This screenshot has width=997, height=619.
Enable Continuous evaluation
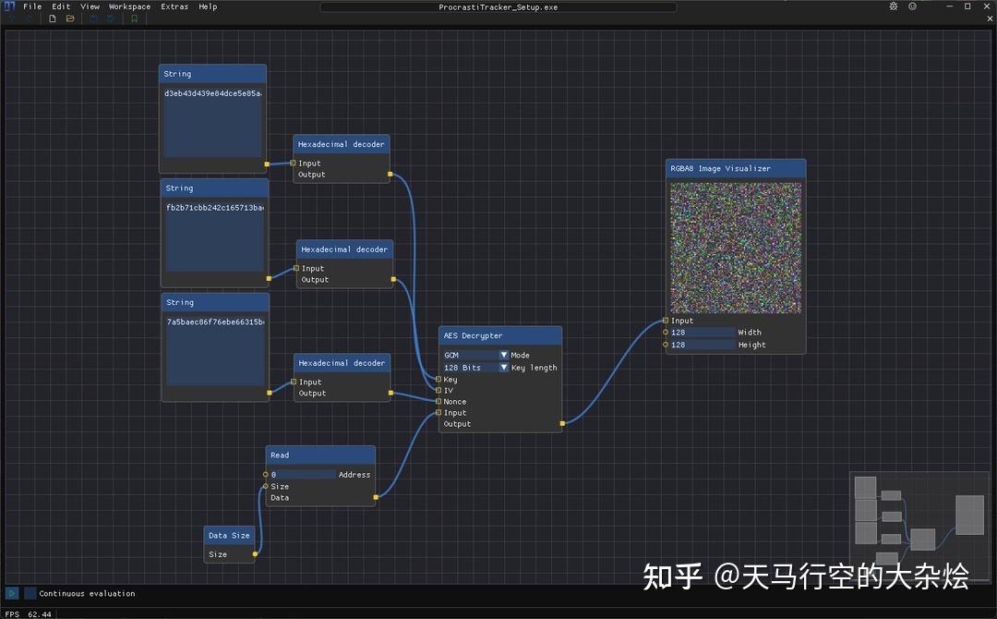(30, 593)
